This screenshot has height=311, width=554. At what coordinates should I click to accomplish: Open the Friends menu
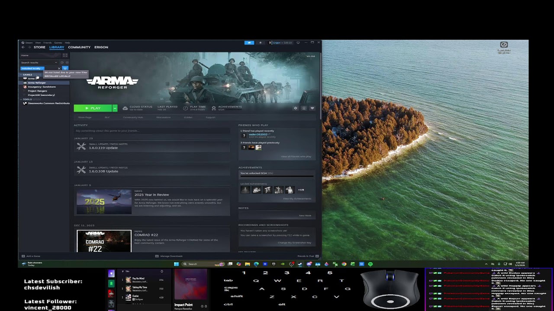pyautogui.click(x=48, y=43)
